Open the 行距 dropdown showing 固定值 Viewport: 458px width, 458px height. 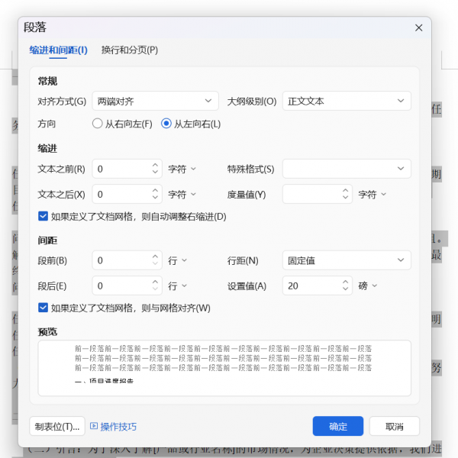click(x=347, y=261)
